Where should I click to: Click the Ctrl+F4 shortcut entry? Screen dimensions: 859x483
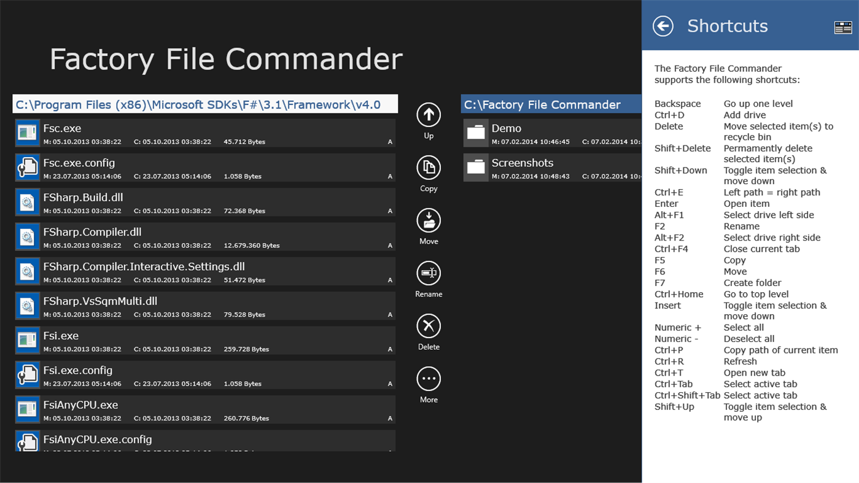(671, 249)
